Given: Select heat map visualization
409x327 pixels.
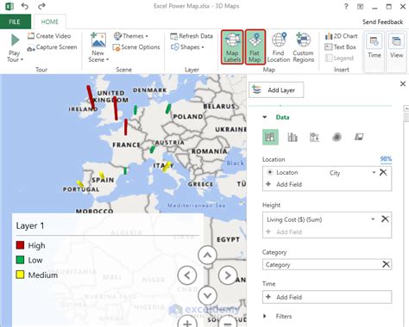Looking at the screenshot, I should point(337,137).
